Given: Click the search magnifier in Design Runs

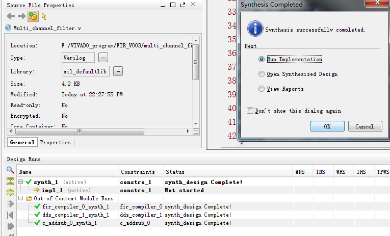Looking at the screenshot, I should point(10,170).
